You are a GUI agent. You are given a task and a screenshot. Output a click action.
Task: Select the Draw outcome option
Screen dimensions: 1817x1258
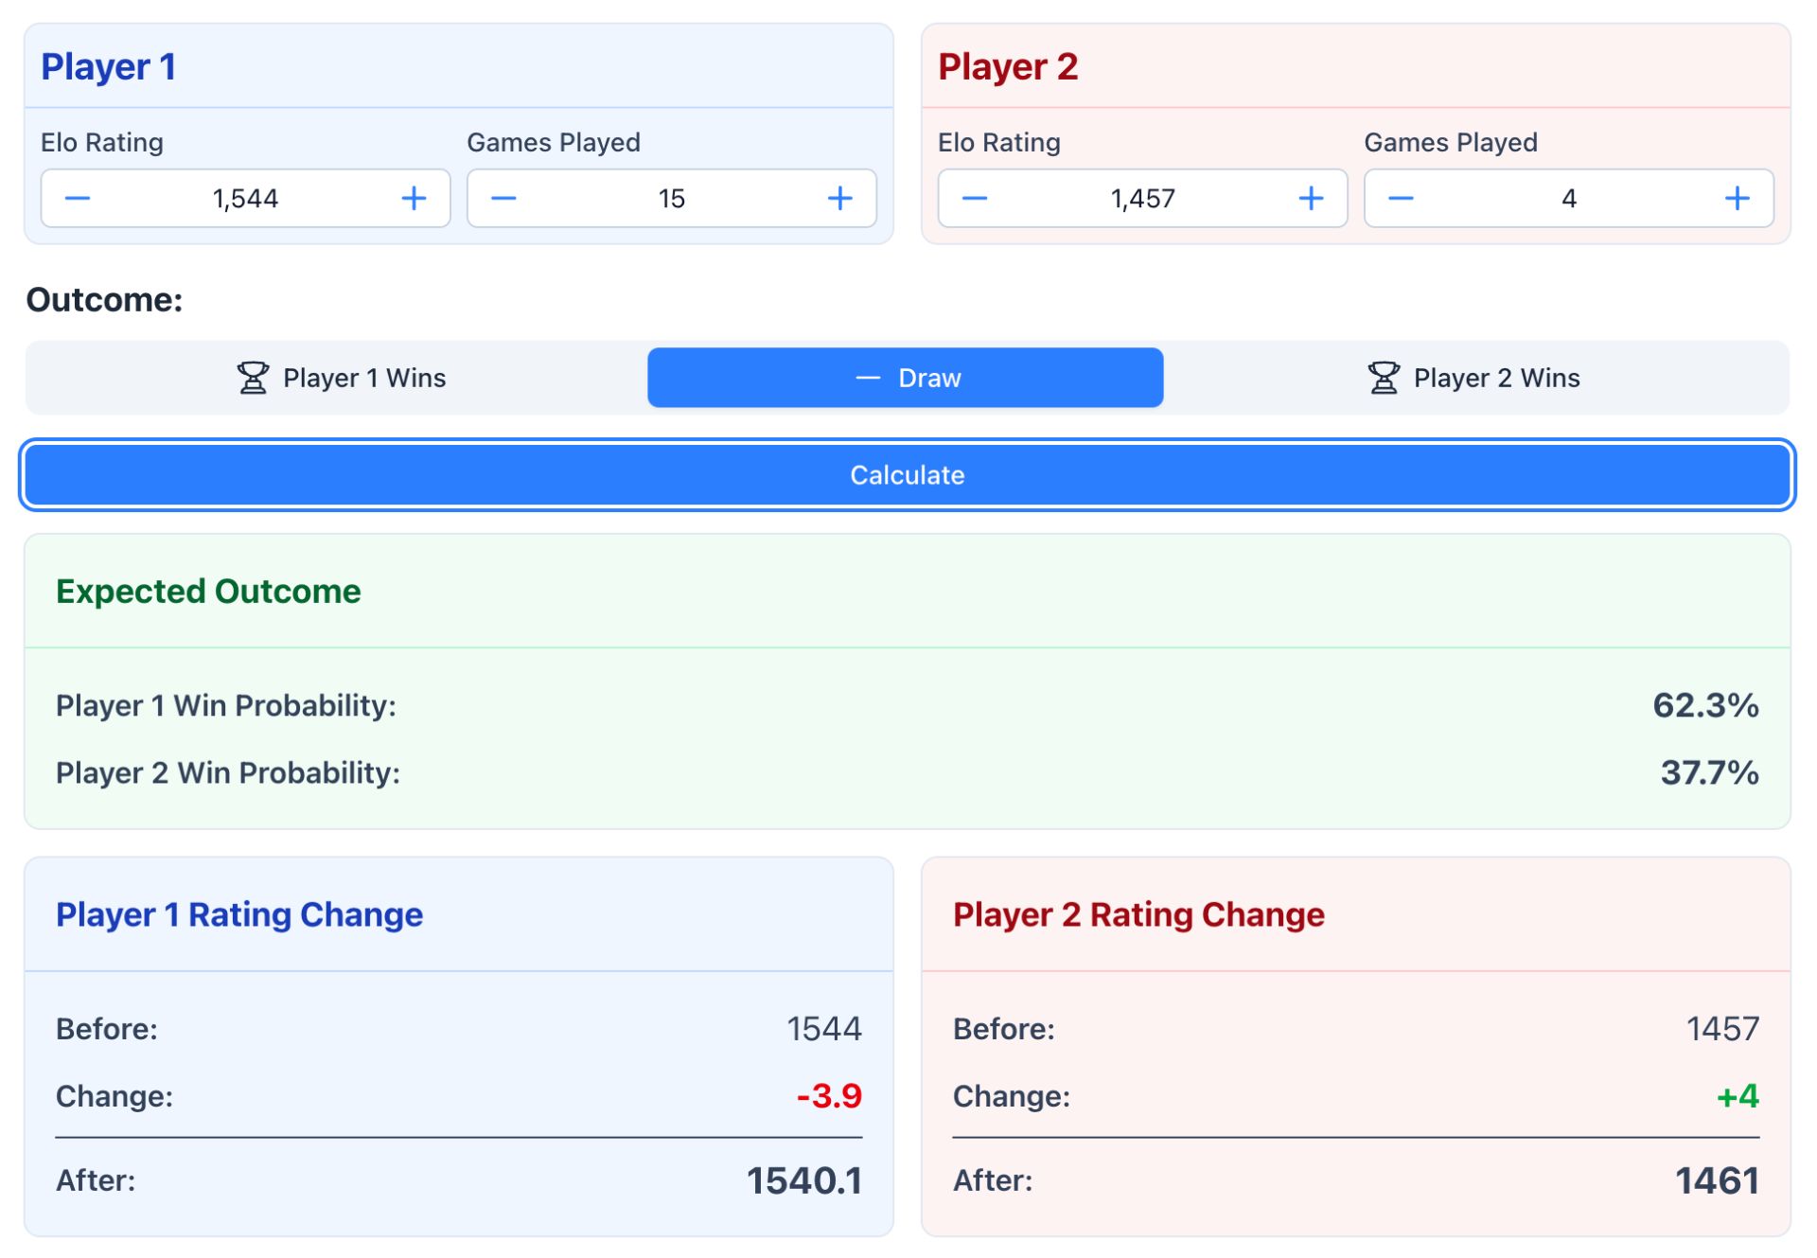(906, 378)
